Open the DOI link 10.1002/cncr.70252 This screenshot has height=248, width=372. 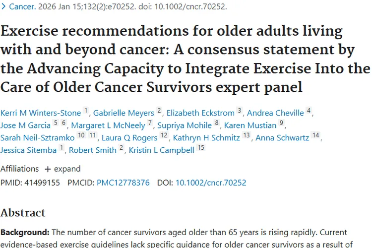pyautogui.click(x=211, y=183)
